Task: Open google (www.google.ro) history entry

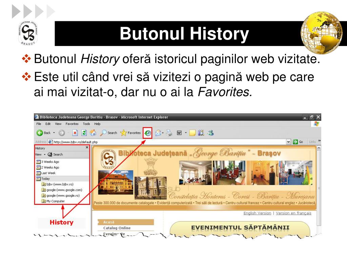Action: click(60, 195)
